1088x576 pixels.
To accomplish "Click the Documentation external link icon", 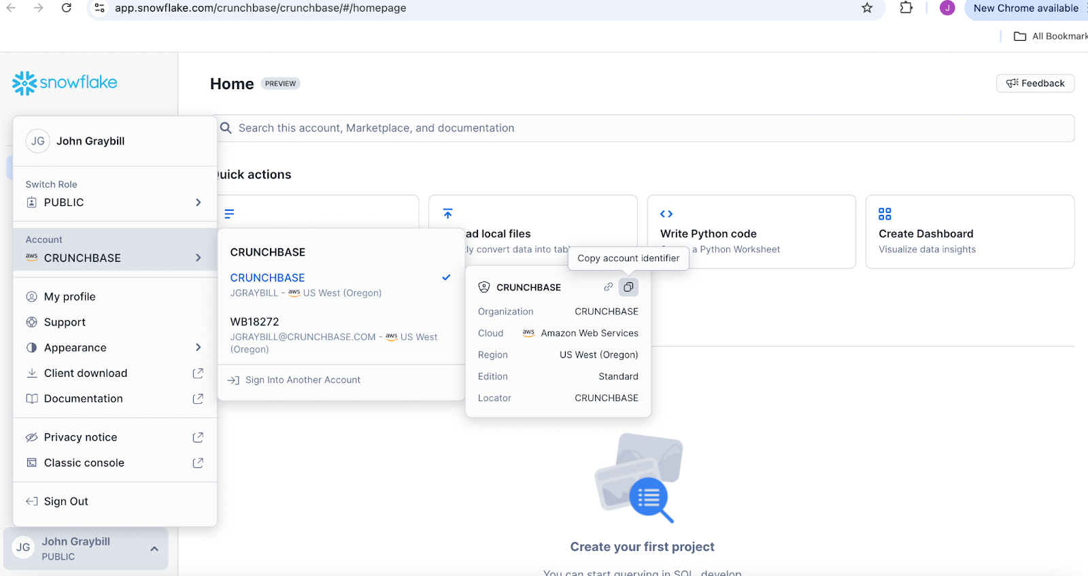I will click(x=198, y=399).
